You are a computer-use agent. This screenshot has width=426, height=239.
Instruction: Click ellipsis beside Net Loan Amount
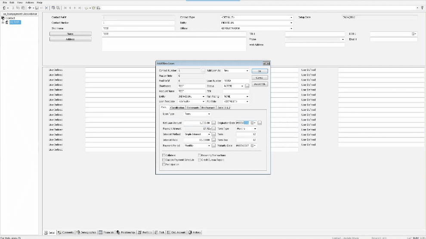pyautogui.click(x=213, y=123)
